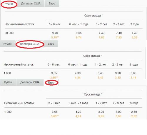This screenshot has width=147, height=135.
Task: Click the 9,70 rate in rubles table
Action: click(55, 33)
